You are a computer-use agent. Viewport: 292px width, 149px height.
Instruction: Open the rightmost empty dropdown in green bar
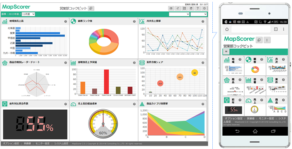(199, 14)
